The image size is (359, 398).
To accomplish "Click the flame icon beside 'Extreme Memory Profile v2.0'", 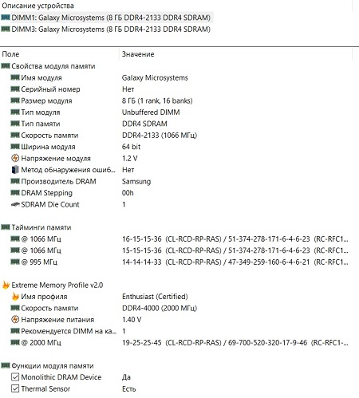I will 6,285.
